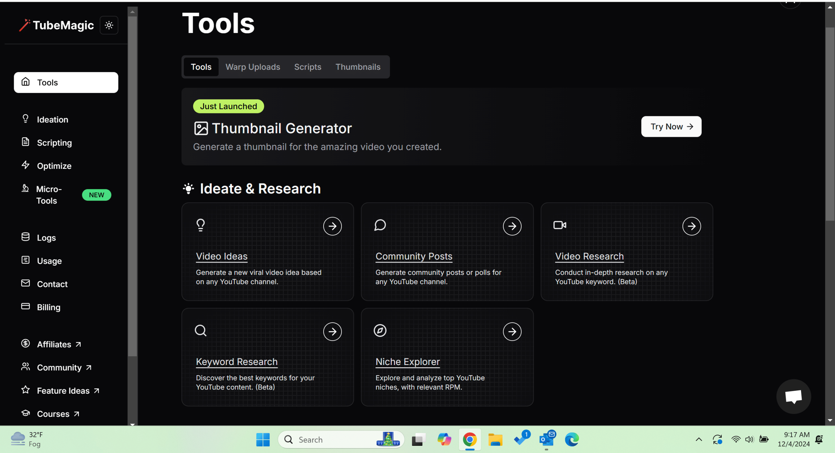
Task: Open Community Posts via its arrow icon
Action: tap(512, 226)
